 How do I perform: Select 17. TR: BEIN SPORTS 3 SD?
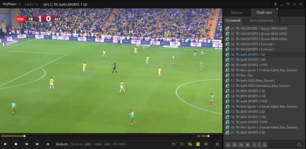(264, 112)
